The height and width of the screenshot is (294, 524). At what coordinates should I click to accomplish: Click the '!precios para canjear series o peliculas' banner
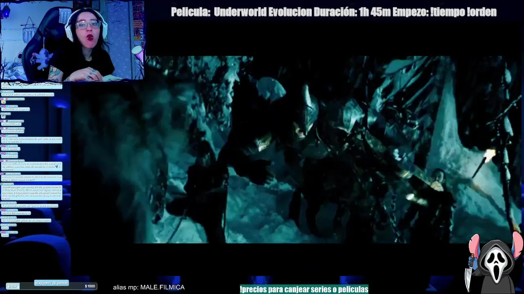(304, 289)
